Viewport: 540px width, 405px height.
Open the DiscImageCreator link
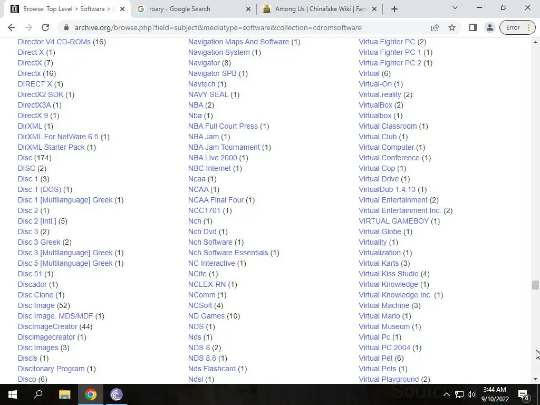[47, 326]
